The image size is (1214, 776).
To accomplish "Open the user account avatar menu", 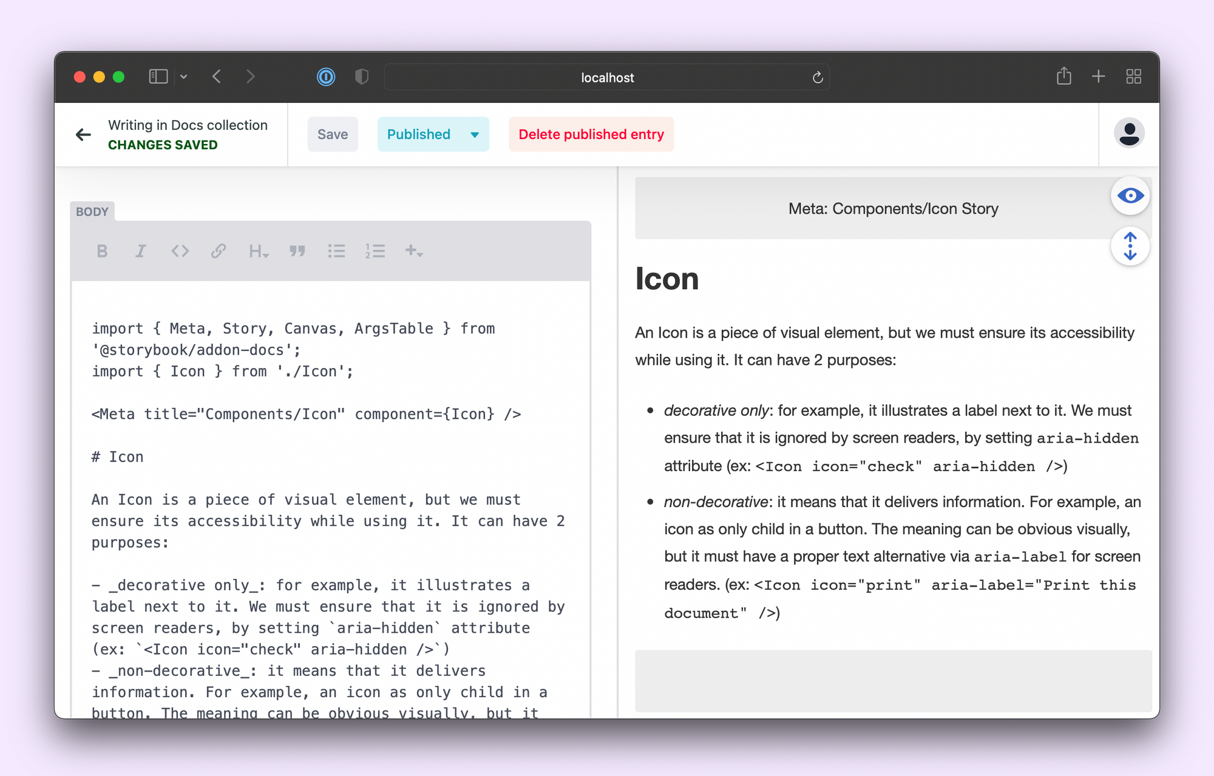I will 1128,134.
